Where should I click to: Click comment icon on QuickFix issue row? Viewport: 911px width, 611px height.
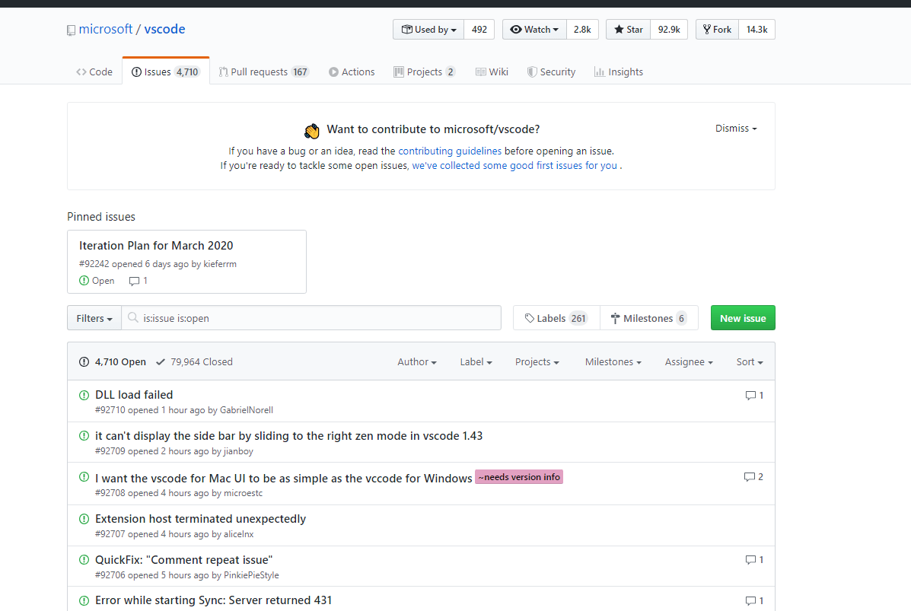coord(750,560)
